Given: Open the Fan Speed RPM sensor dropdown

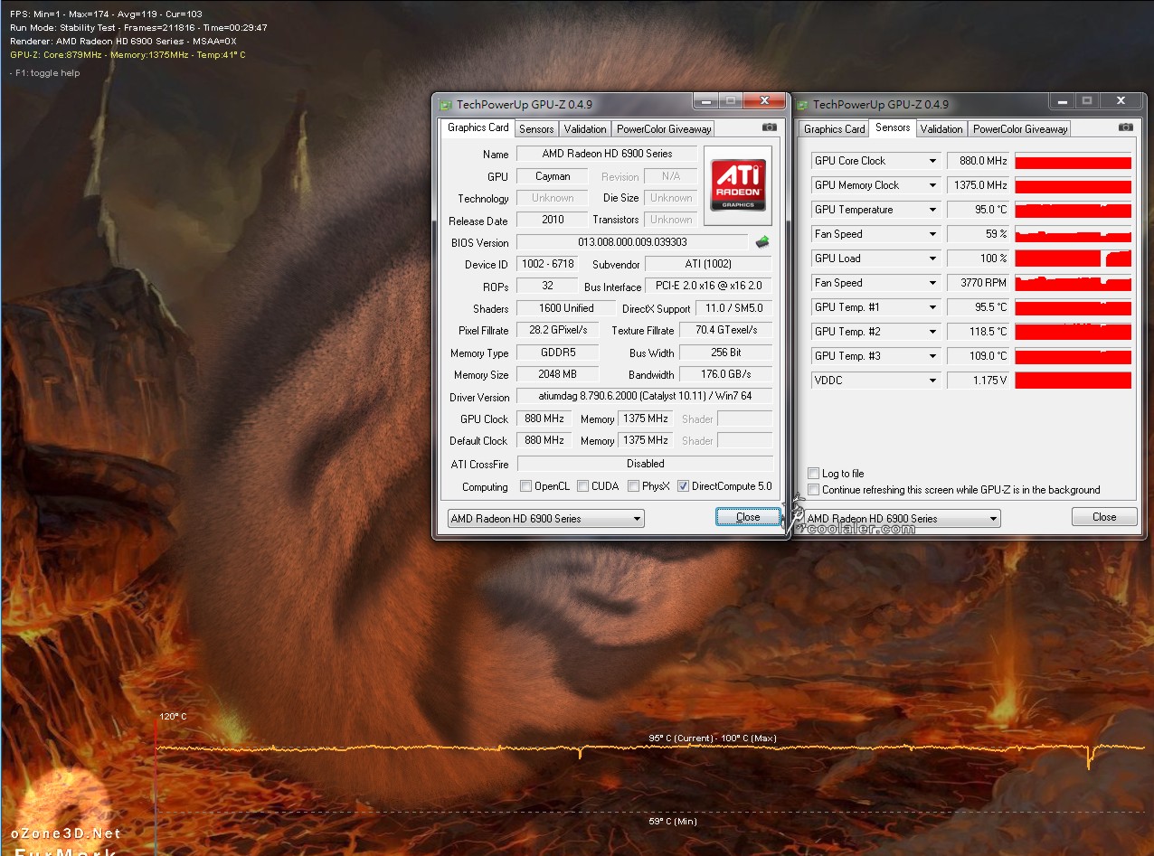Looking at the screenshot, I should (x=932, y=283).
